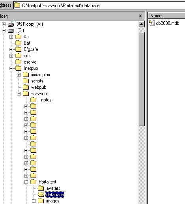
Task: Click the folder icon in the Address bar
Action: [17, 5]
